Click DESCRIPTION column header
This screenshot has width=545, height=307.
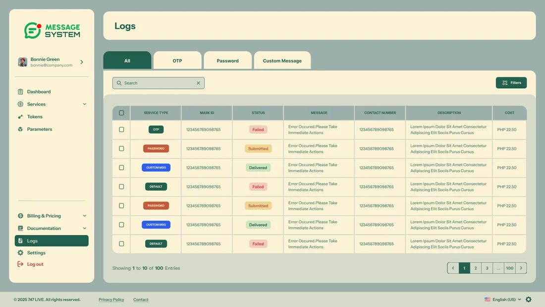449,113
